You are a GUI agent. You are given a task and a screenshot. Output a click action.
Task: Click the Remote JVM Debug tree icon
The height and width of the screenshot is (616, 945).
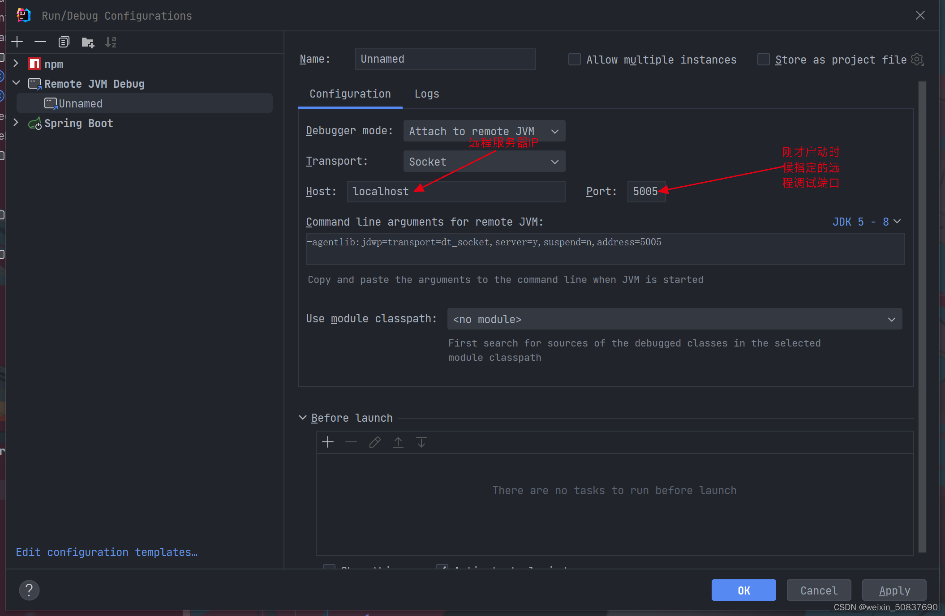click(x=35, y=83)
